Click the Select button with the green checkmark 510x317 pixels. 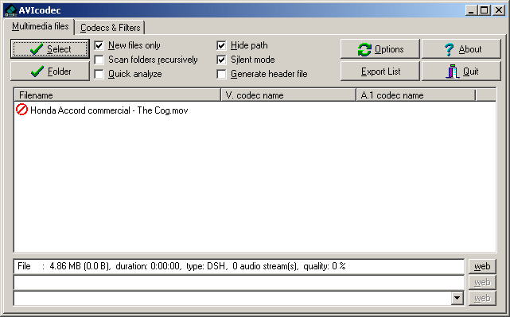tap(50, 49)
